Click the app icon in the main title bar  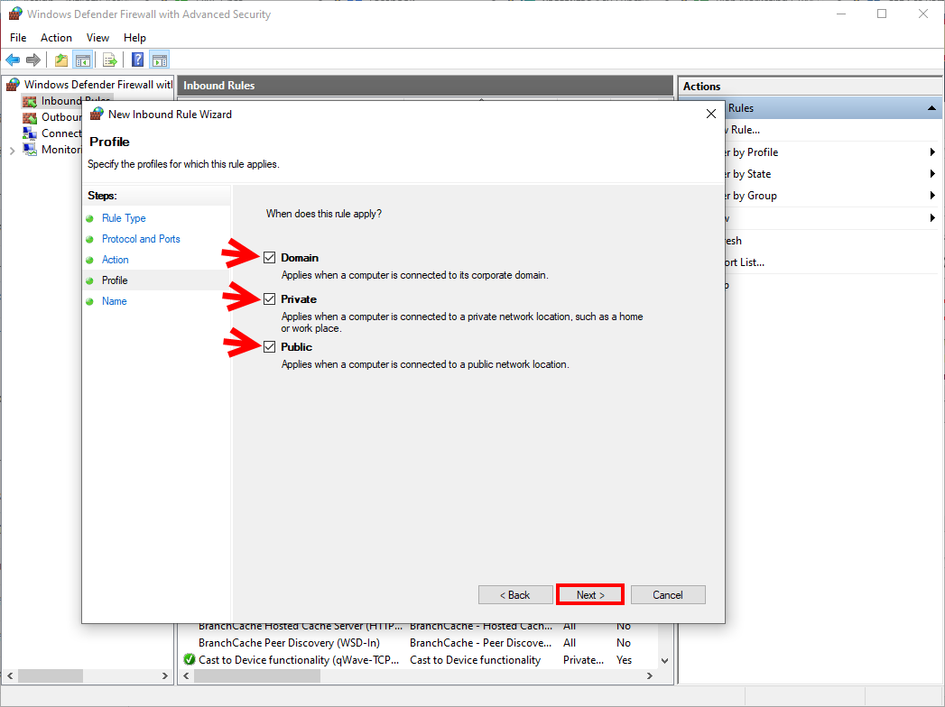pos(15,14)
